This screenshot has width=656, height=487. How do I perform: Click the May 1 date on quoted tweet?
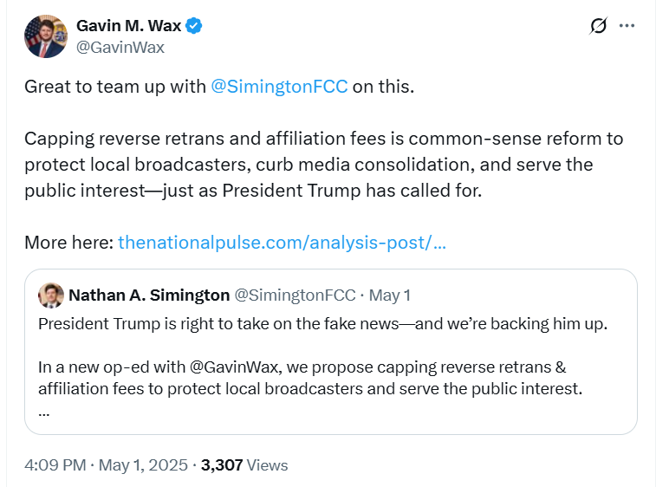(390, 295)
